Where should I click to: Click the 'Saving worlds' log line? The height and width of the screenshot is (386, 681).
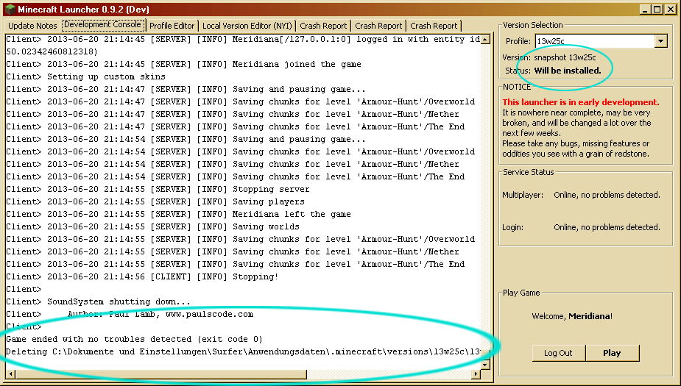(x=152, y=227)
